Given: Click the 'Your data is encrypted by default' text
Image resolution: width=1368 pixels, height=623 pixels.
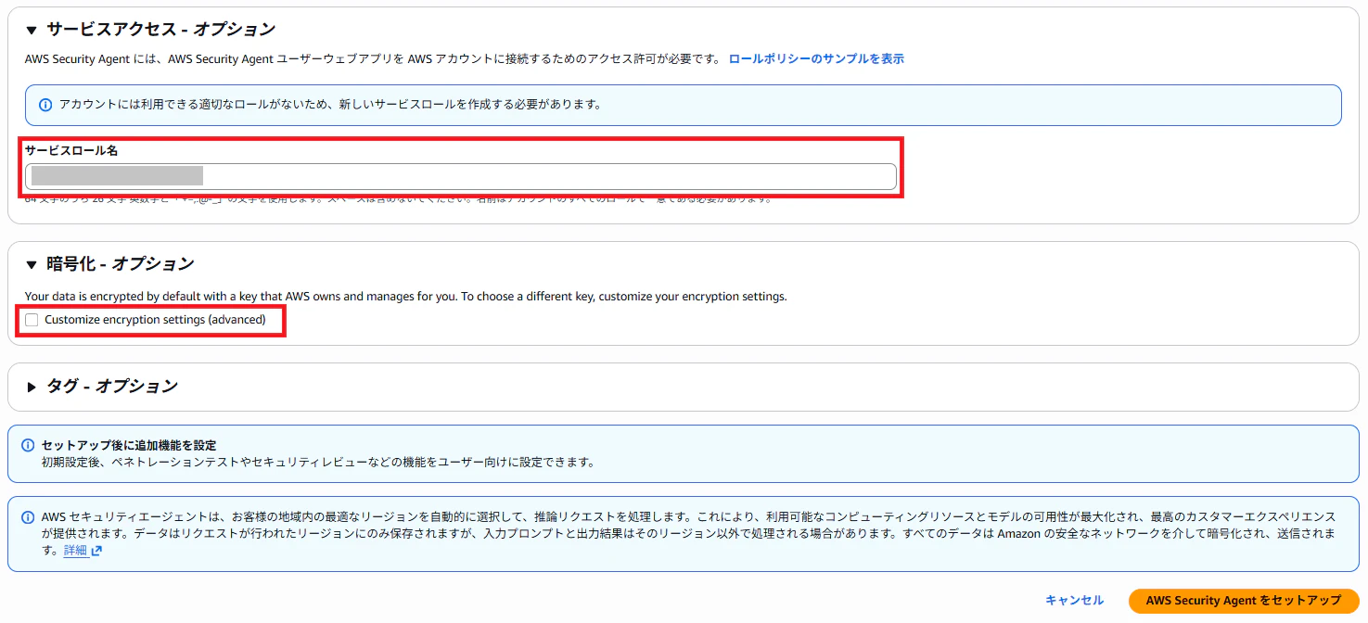Looking at the screenshot, I should click(x=405, y=297).
